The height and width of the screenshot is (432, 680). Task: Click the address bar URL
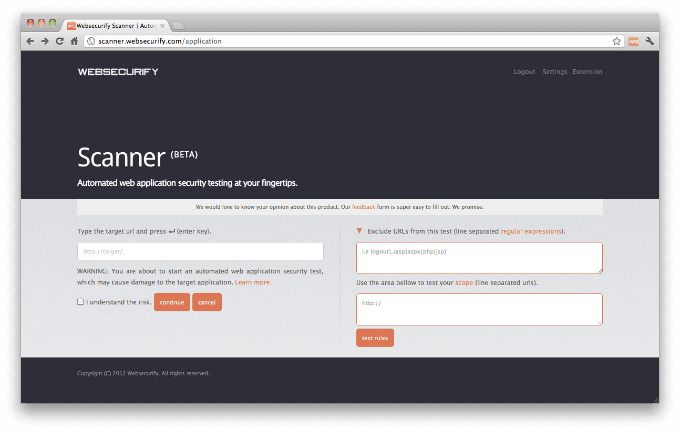pos(160,41)
